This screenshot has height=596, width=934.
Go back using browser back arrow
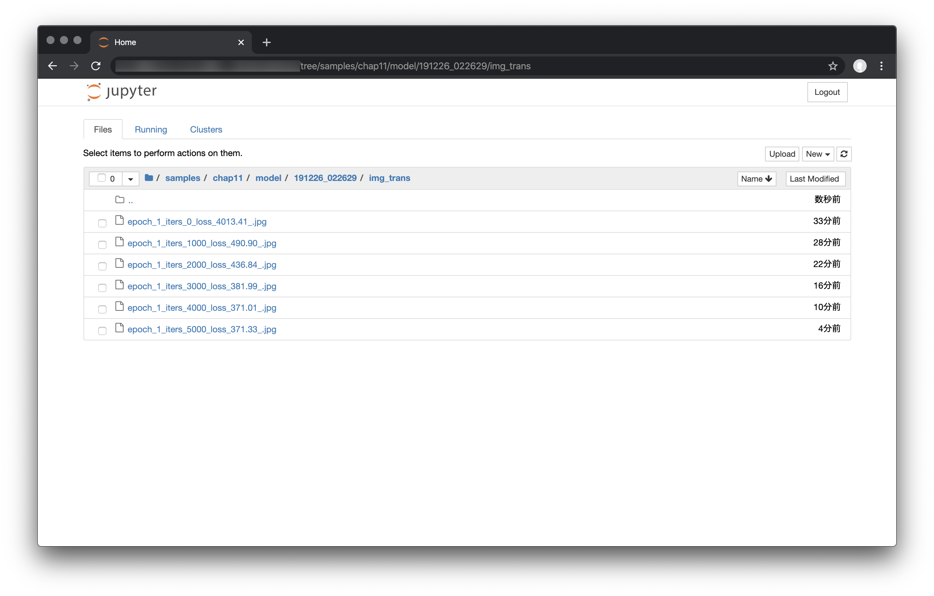click(53, 66)
